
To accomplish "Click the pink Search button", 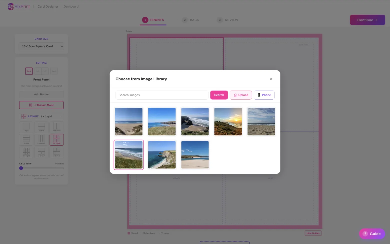I will [x=219, y=95].
